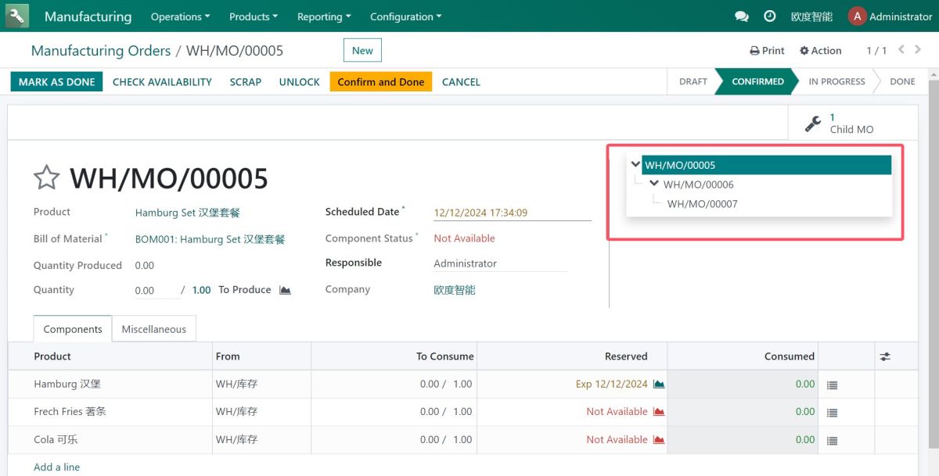This screenshot has width=939, height=476.
Task: Switch to the Miscellaneous tab
Action: tap(154, 329)
